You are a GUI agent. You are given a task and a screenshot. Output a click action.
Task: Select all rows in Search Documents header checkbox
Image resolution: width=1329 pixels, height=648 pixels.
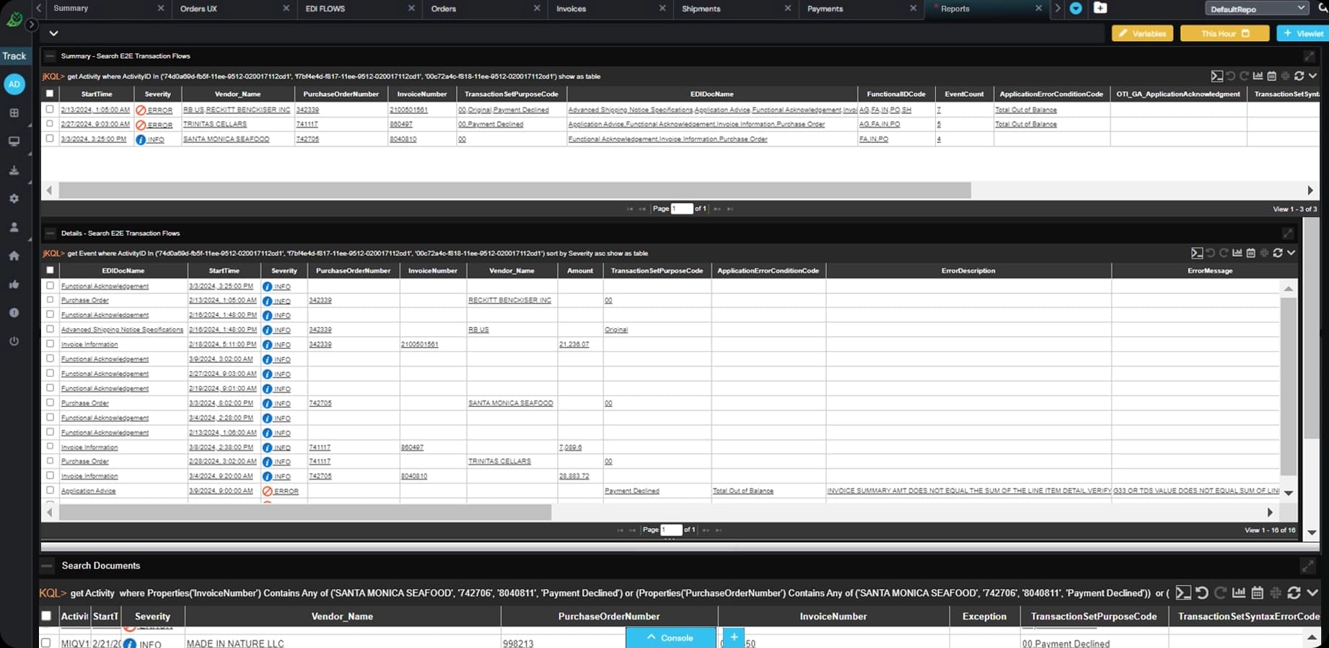[46, 616]
